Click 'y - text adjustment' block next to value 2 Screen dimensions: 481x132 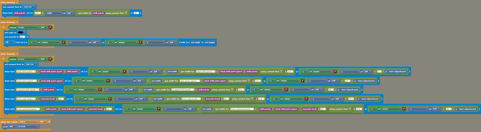(x=396, y=72)
